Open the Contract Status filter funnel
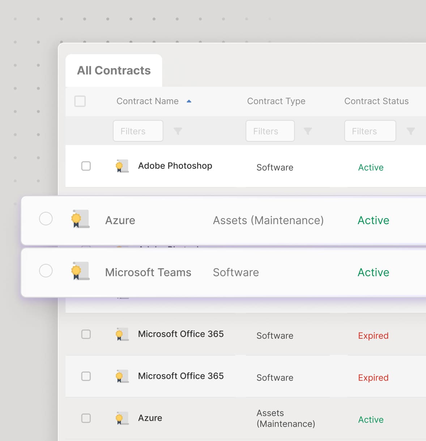This screenshot has height=441, width=426. (410, 131)
